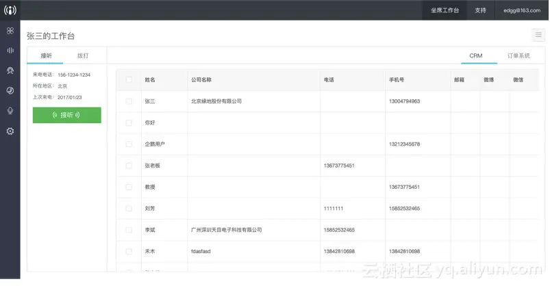Click the name cell 禾木
Image resolution: width=550 pixels, height=286 pixels.
tap(150, 251)
